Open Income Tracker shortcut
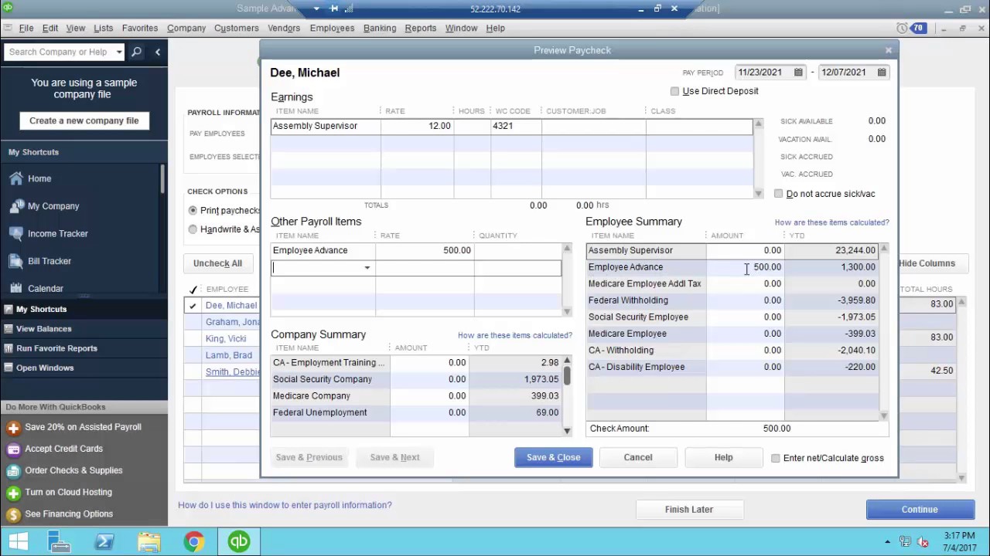 coord(58,233)
